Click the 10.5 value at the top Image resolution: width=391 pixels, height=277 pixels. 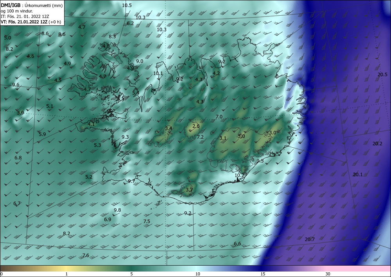tap(127, 5)
